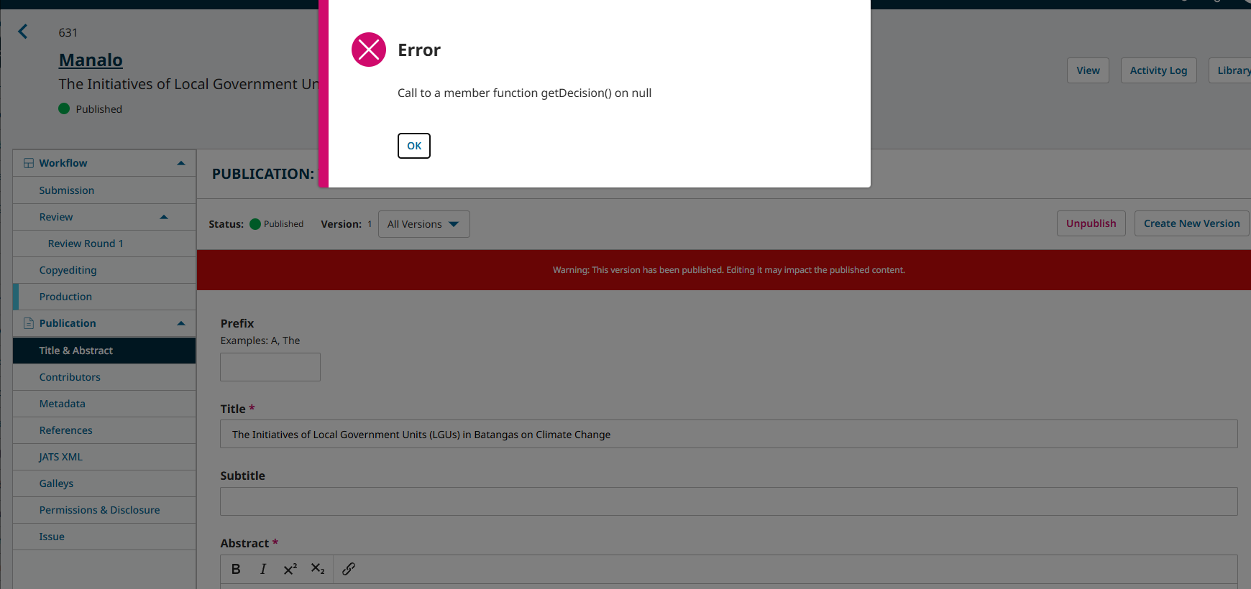Screen dimensions: 1251x589
Task: Click Create New Version button
Action: [1191, 223]
